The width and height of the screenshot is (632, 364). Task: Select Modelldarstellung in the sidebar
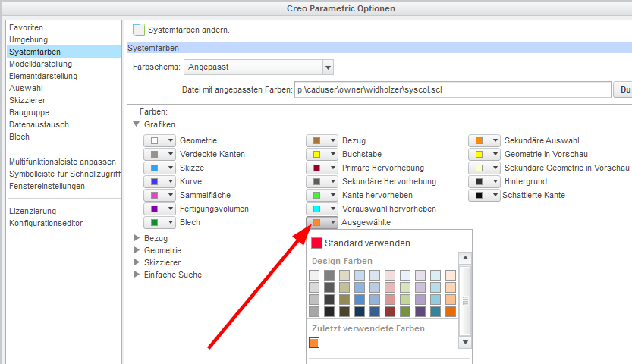tap(41, 64)
